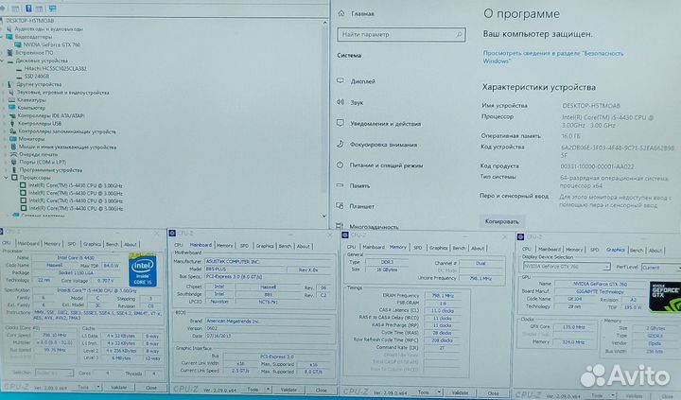Screen dimensions: 681x400
Task: Select Порты (COM и LPT) category
Action: 43,162
